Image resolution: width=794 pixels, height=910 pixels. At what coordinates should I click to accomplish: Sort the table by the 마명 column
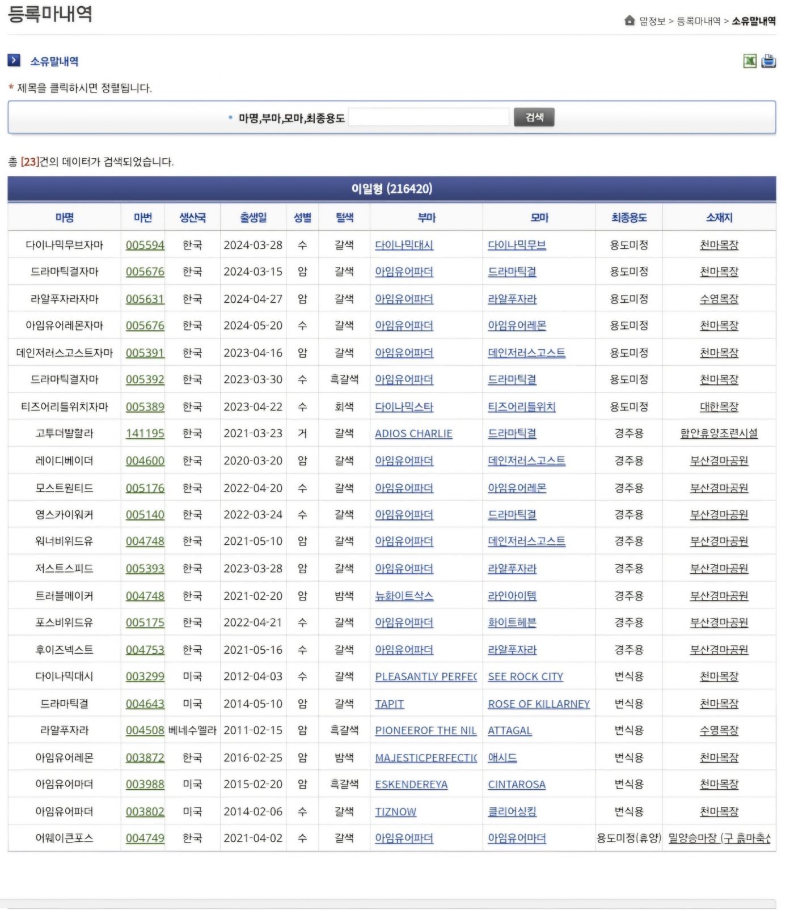tap(65, 218)
